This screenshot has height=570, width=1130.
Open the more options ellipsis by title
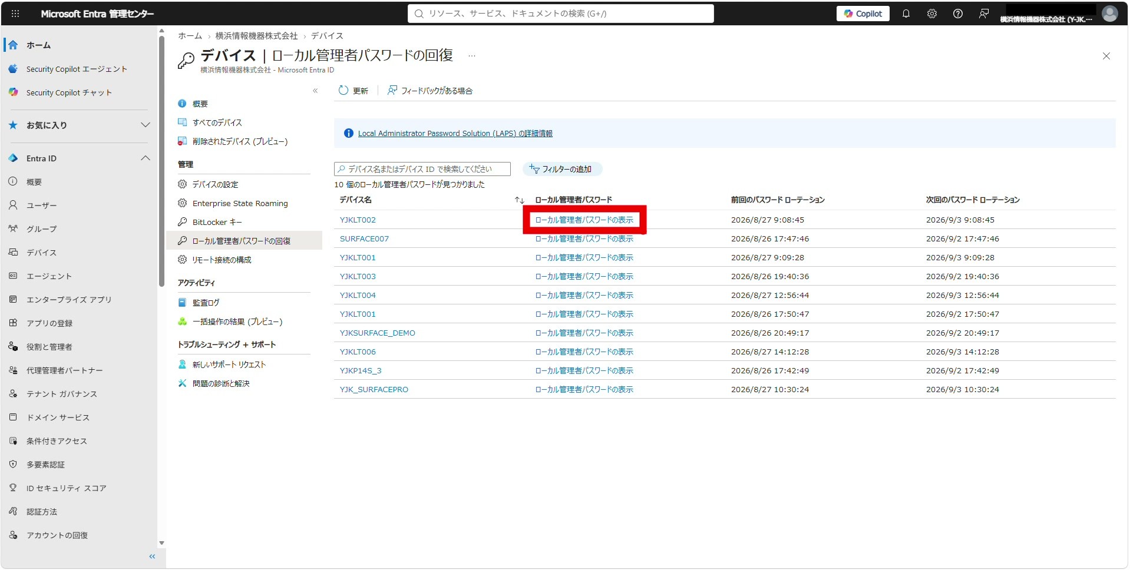pos(471,56)
